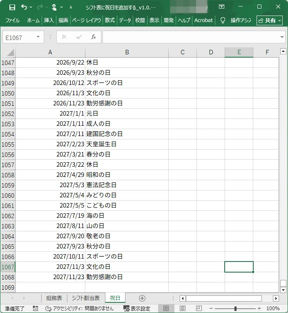Click cell containing 2026/9/23
Viewport: 288px width, 313px height.
(50, 73)
